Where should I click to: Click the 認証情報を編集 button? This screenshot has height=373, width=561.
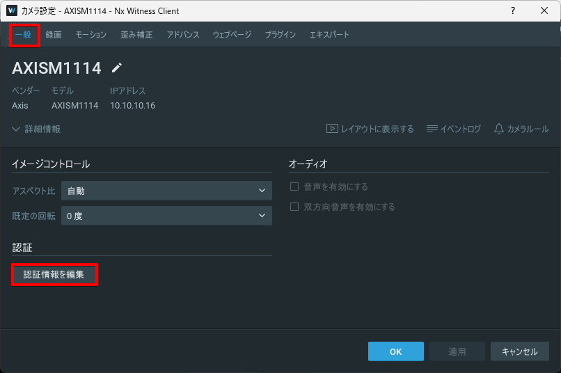pyautogui.click(x=54, y=274)
